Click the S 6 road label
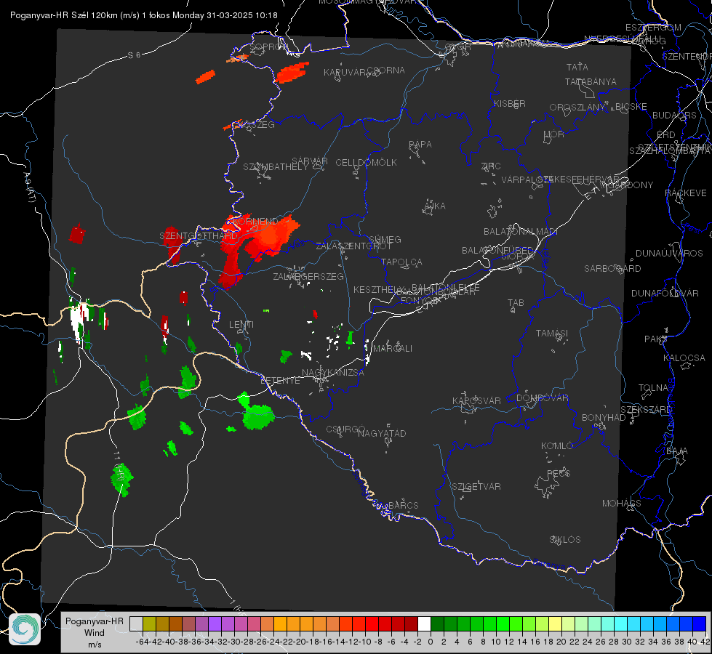Screen dimensions: 712x654 pyautogui.click(x=134, y=55)
